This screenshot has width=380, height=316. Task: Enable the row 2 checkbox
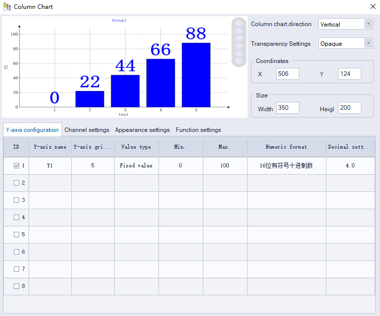16,183
